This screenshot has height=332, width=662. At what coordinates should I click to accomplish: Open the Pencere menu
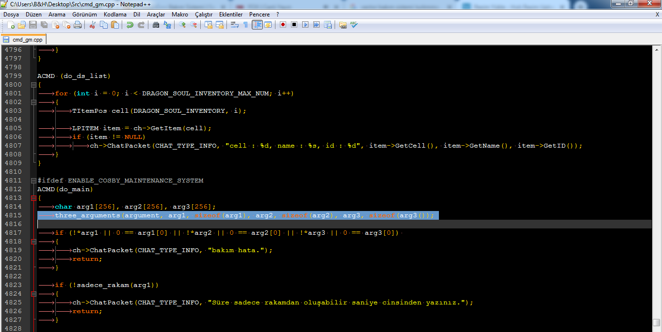[259, 15]
